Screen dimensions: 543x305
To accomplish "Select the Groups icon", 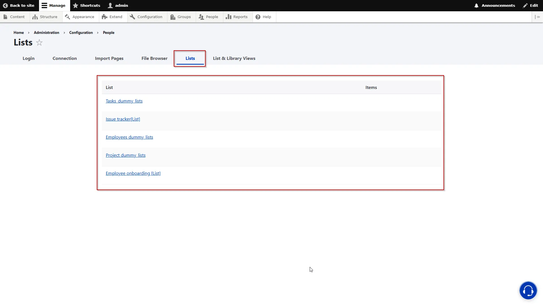I will 172,17.
